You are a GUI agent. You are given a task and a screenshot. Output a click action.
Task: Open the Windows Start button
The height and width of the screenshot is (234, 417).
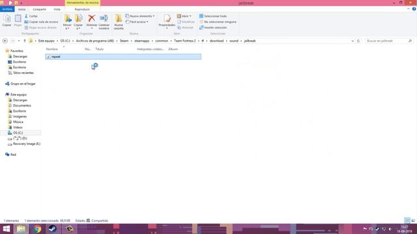pos(7,229)
